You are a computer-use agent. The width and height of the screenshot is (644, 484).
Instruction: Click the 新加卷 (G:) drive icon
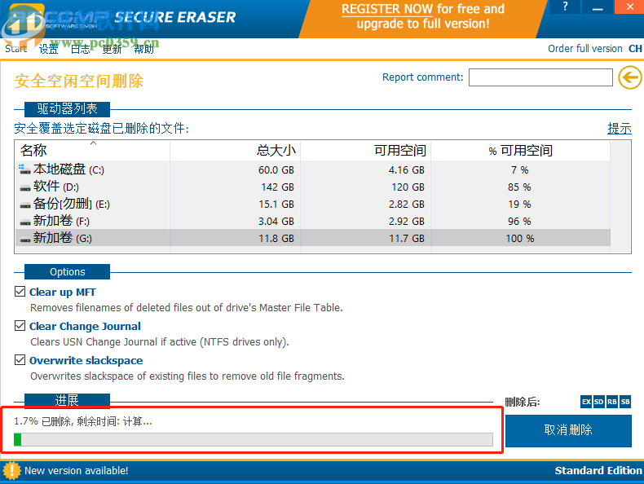(25, 240)
